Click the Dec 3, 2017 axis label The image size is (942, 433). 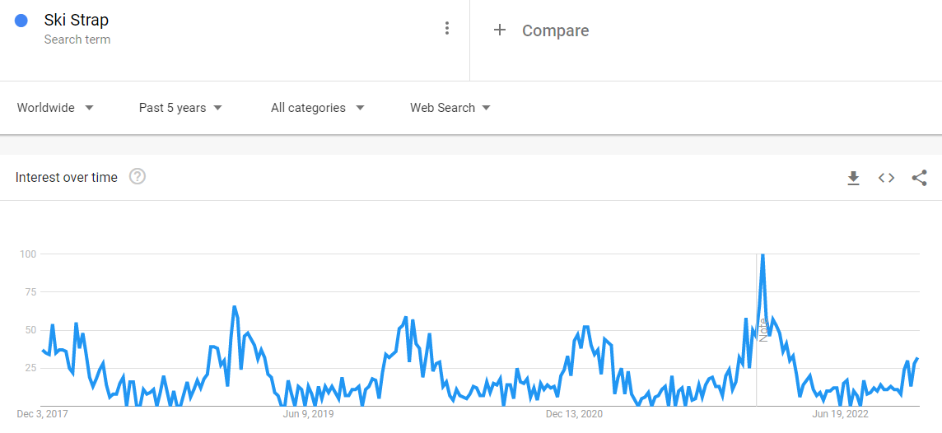(x=43, y=413)
